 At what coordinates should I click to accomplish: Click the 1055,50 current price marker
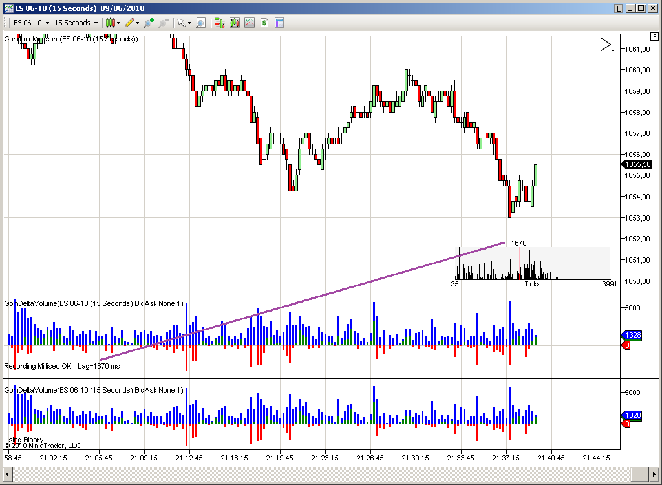637,164
